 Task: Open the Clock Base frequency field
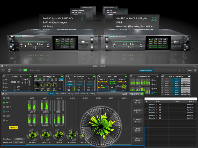(x=18, y=139)
